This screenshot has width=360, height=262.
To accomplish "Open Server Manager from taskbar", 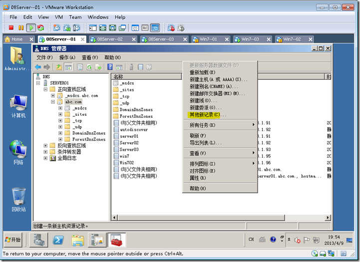I will [38, 240].
